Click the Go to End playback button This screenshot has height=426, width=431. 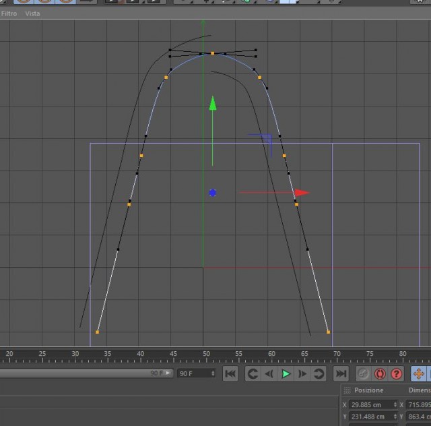[x=341, y=373]
